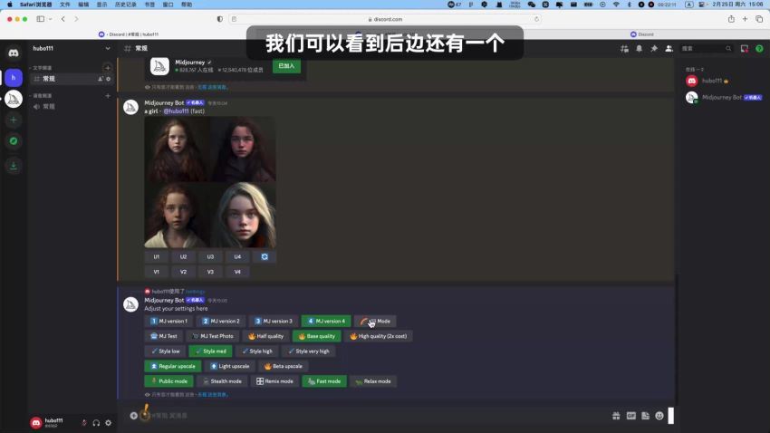Click the V2 variation button
Image resolution: width=770 pixels, height=433 pixels.
pos(183,272)
